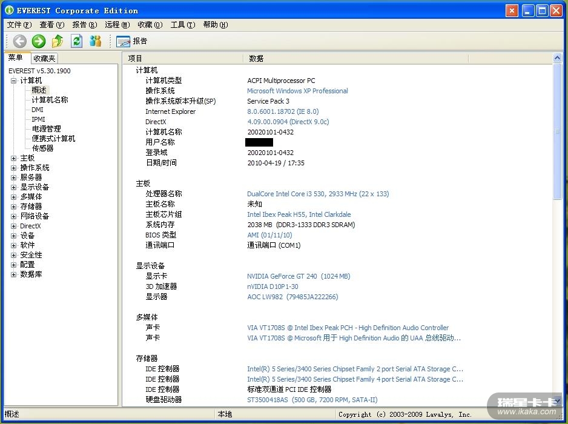Expand the 多媒体 tree node
Image resolution: width=568 pixels, height=424 pixels.
13,197
